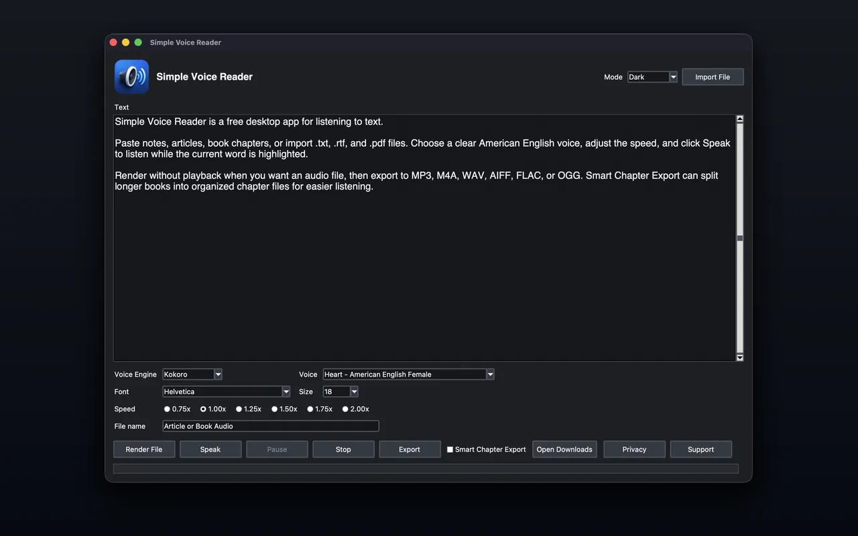Open the Size dropdown set to 18
Viewport: 858px width, 536px height.
click(x=341, y=392)
